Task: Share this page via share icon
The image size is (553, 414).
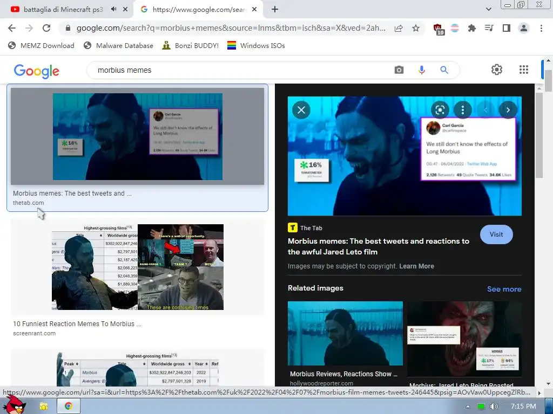Action: (x=399, y=28)
